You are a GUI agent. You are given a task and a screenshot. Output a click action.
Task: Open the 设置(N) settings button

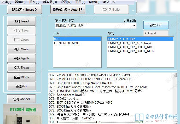coord(21,86)
